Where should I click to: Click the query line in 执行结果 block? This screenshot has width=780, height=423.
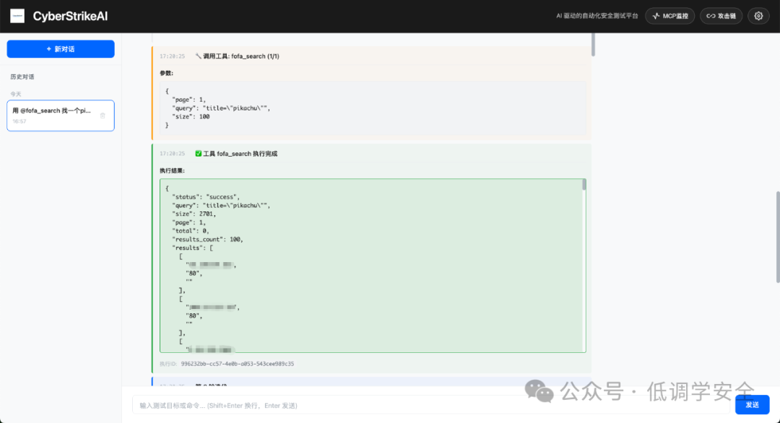coord(222,205)
